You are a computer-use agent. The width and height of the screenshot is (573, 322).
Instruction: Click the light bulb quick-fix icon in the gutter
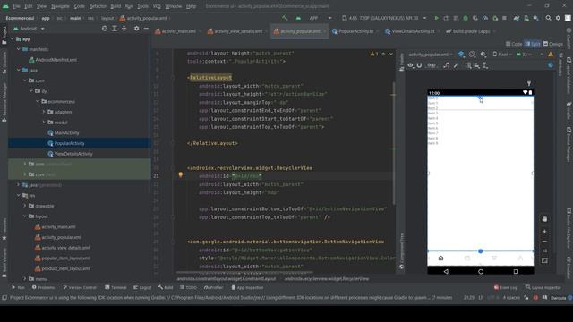pyautogui.click(x=181, y=175)
